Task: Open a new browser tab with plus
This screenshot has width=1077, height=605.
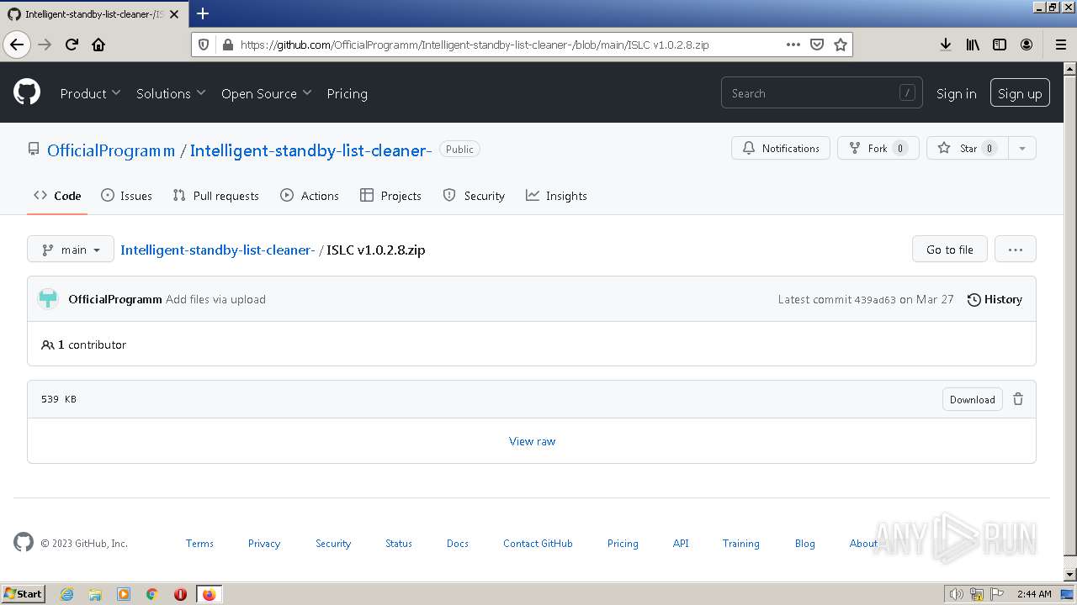Action: point(203,13)
